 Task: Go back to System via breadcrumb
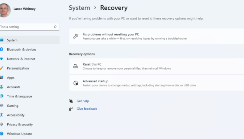tap(79, 8)
